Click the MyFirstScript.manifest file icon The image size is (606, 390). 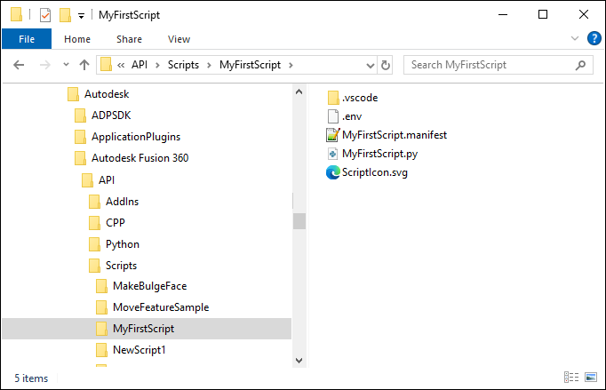[x=333, y=135]
